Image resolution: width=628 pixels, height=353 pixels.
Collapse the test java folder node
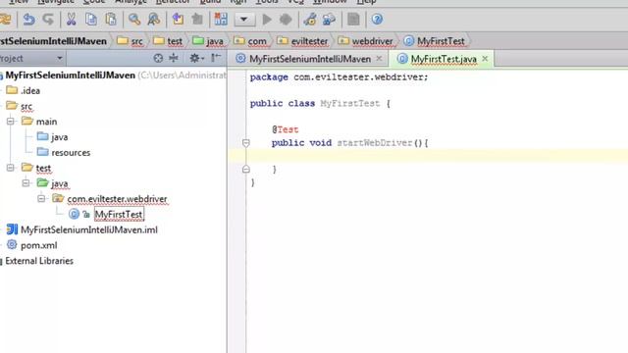pos(26,183)
